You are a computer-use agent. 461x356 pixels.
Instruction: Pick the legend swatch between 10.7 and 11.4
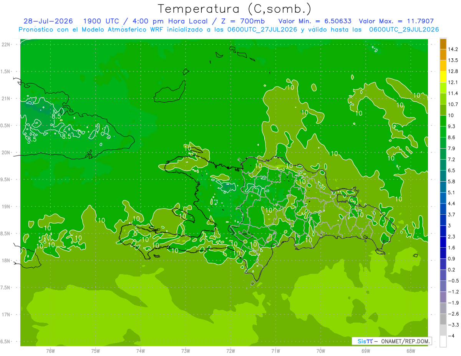pos(443,99)
